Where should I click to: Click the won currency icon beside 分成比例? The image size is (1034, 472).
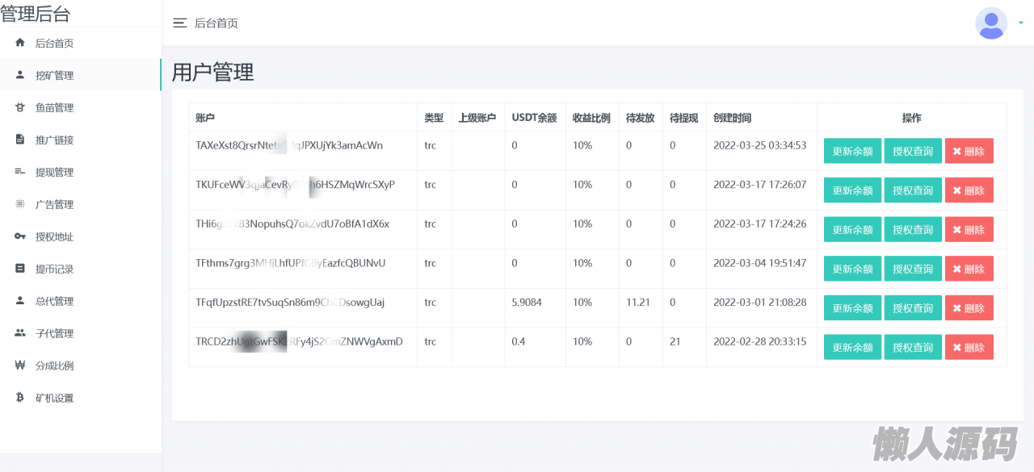click(20, 365)
